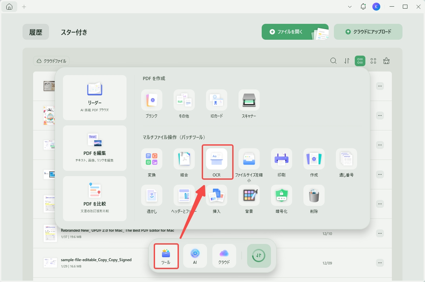Image resolution: width=425 pixels, height=282 pixels.
Task: Switch to grid view layout
Action: pyautogui.click(x=373, y=61)
